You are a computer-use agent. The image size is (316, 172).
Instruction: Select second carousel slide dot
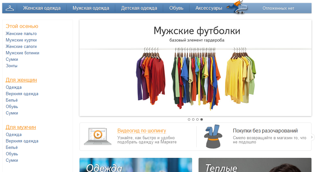(193, 119)
